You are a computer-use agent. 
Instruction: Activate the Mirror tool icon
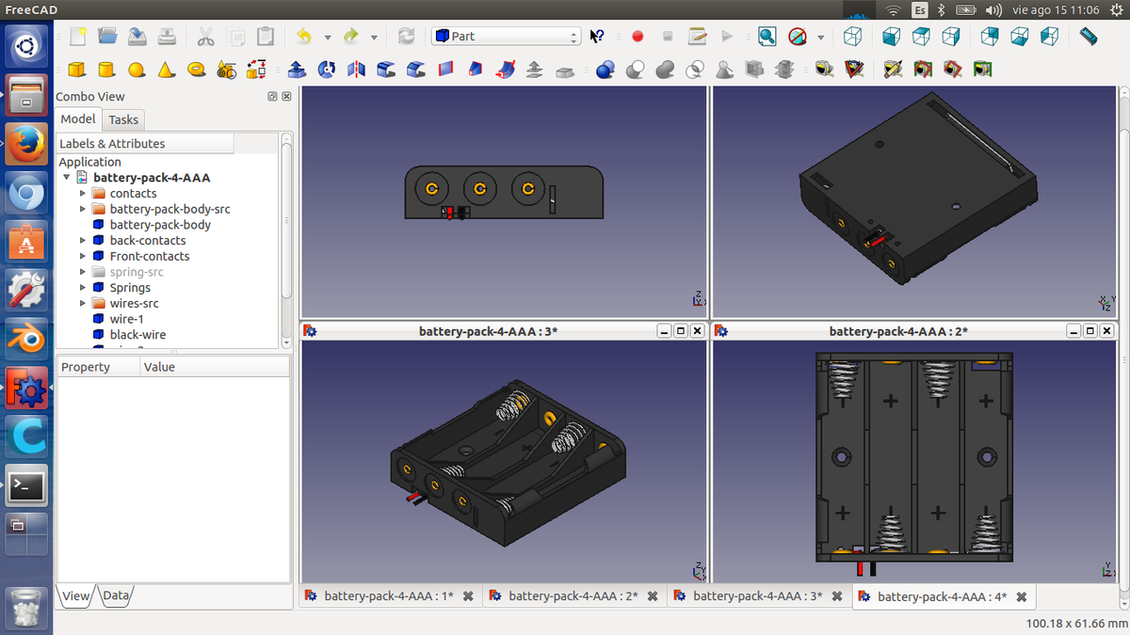click(356, 70)
